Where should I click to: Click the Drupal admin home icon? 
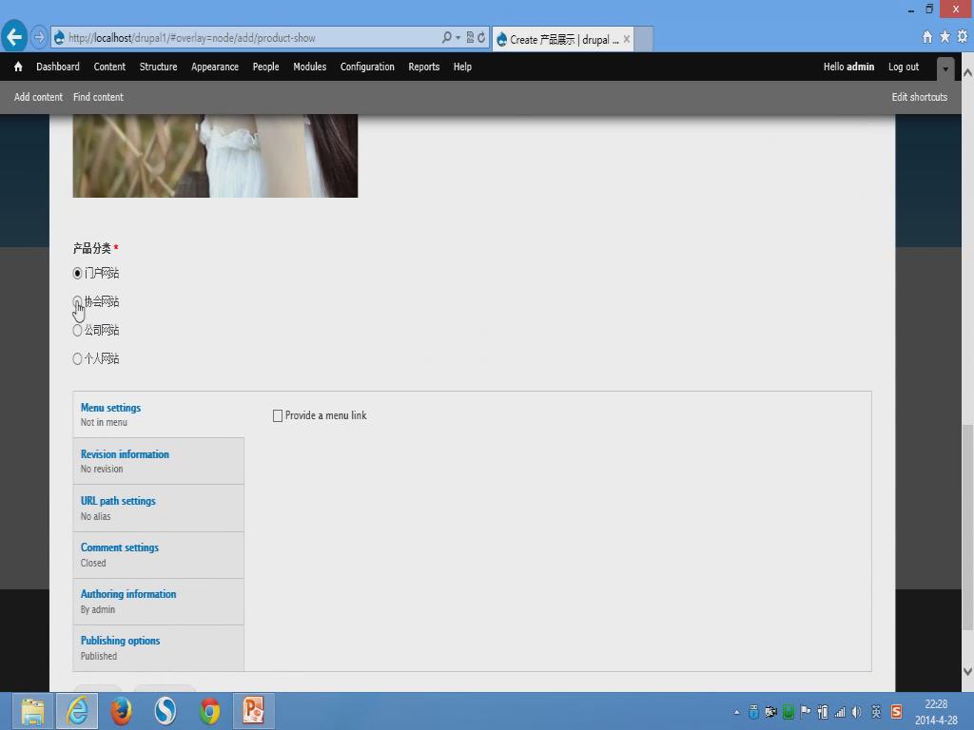(x=18, y=67)
